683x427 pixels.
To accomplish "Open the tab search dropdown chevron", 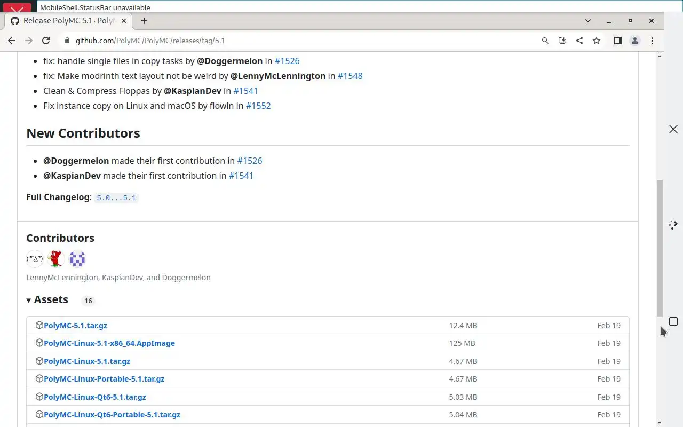I will click(x=588, y=21).
